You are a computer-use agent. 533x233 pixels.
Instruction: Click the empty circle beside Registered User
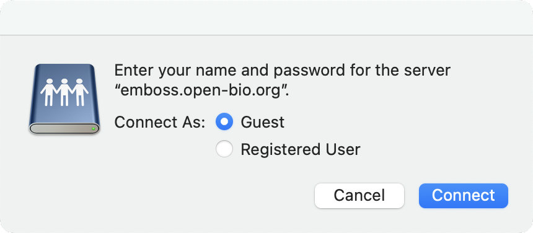[x=224, y=149]
